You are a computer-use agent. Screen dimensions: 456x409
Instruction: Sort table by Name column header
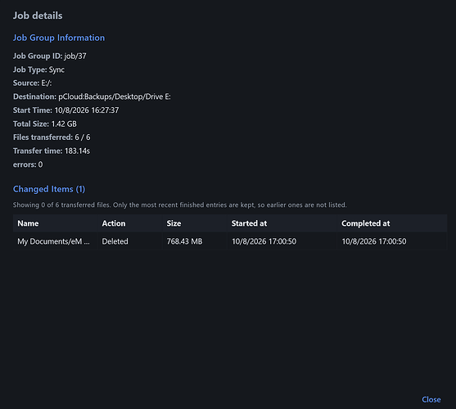coord(28,223)
